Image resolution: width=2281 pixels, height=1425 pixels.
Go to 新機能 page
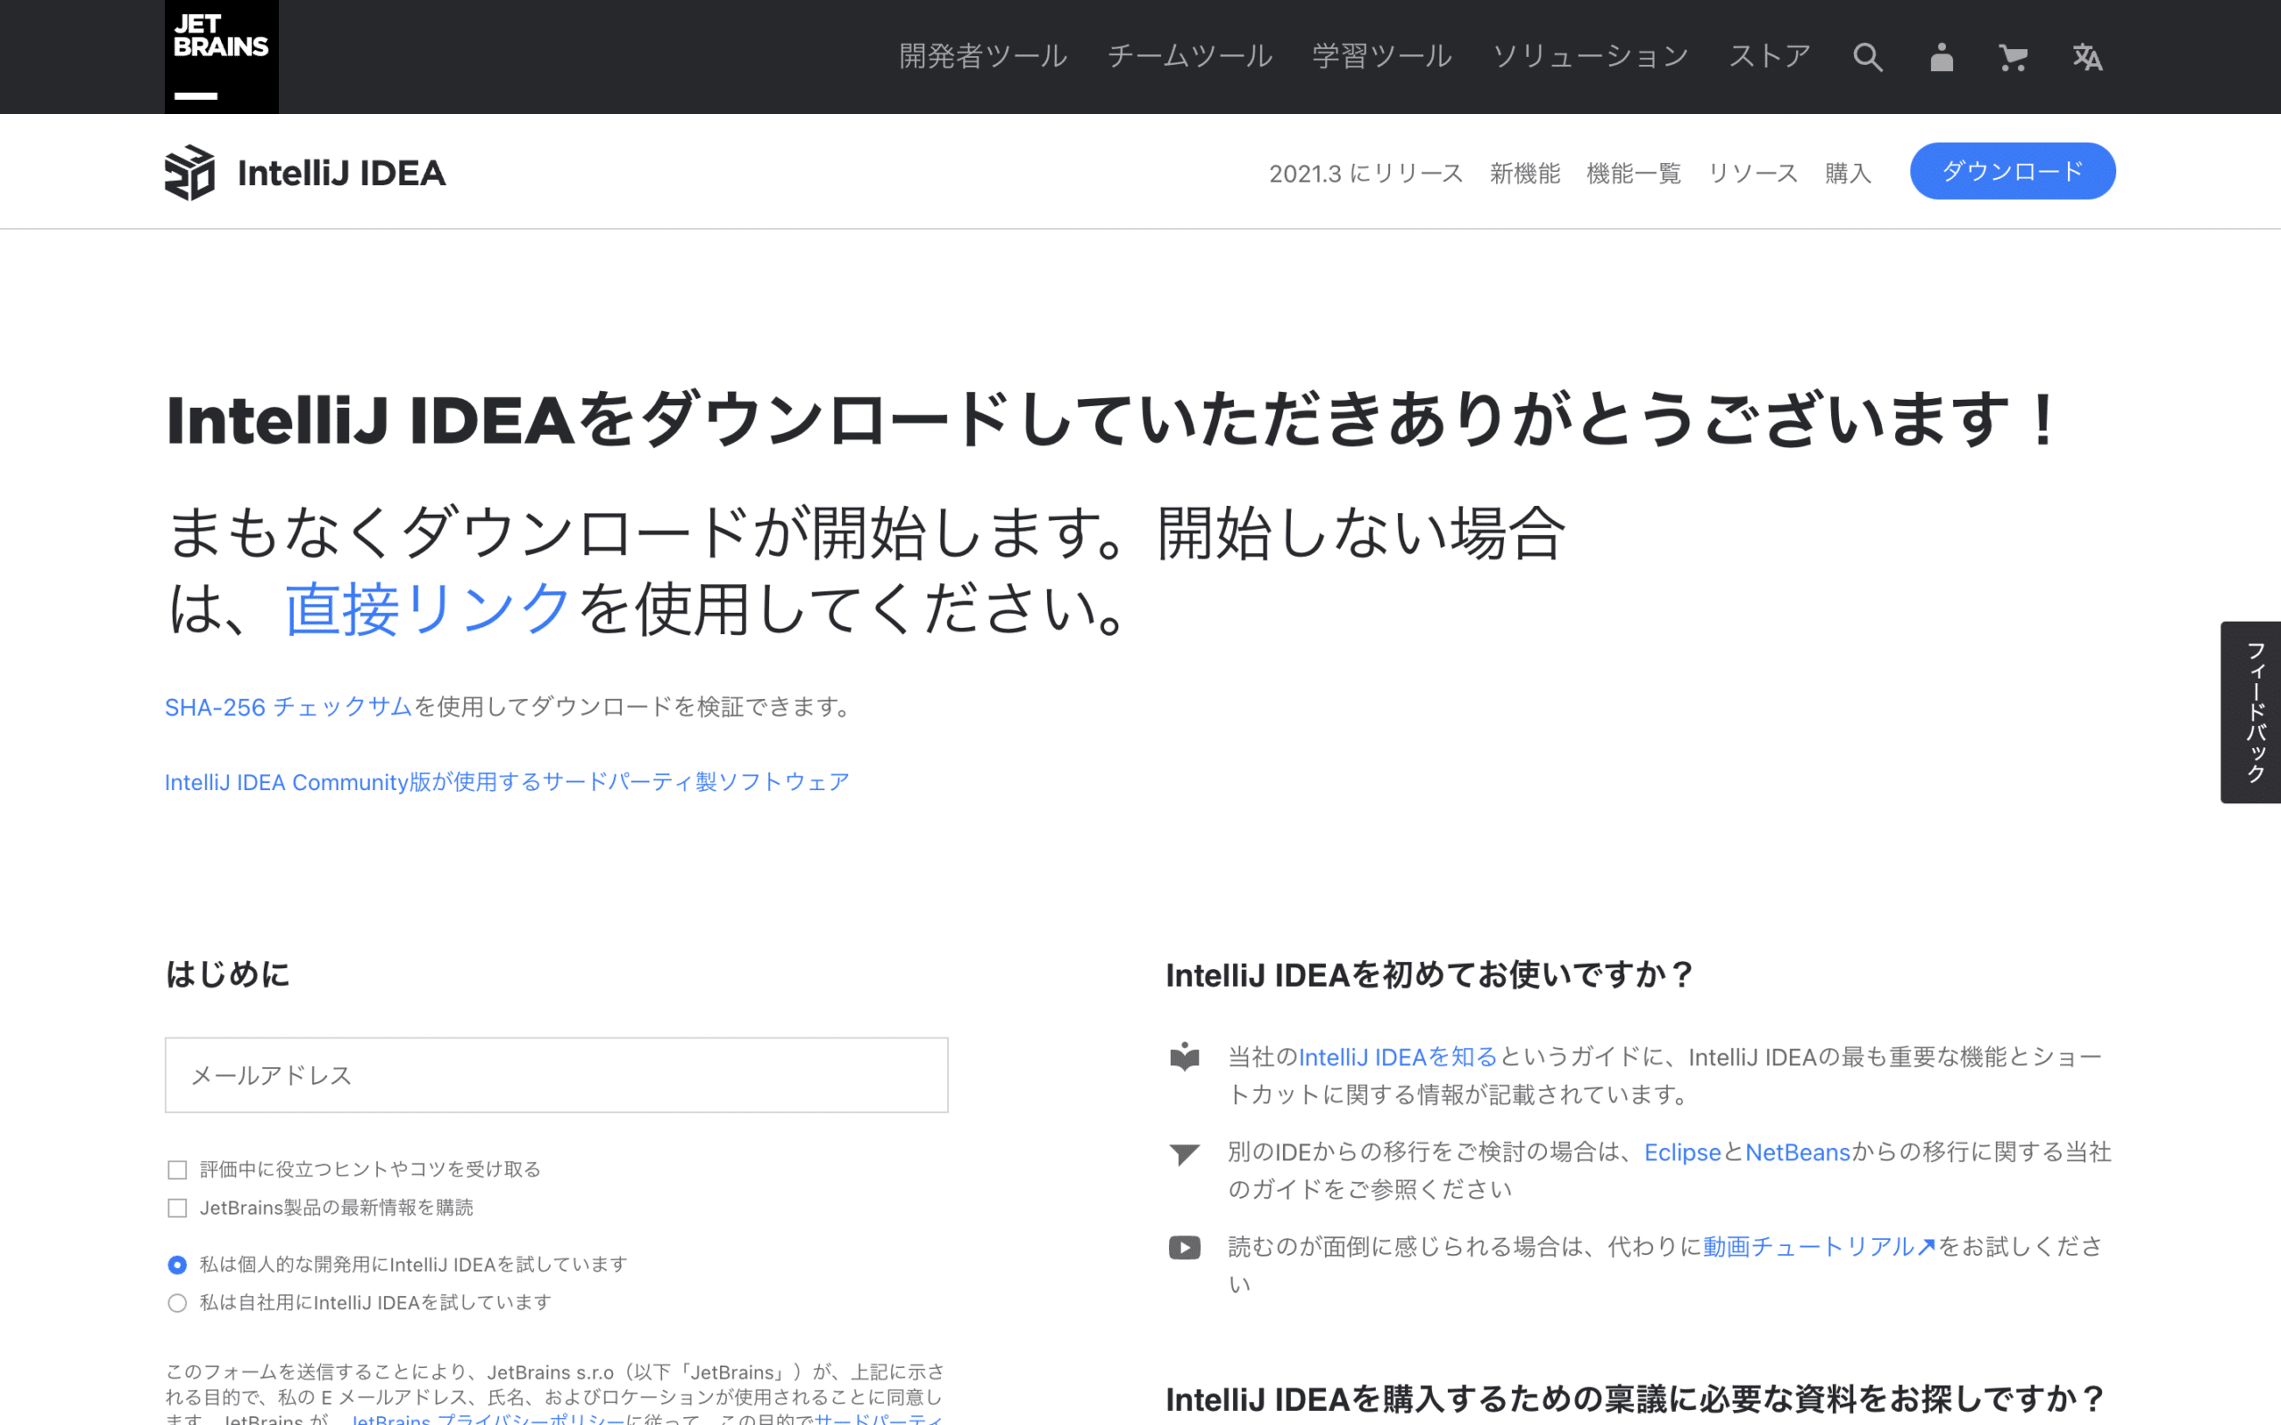click(x=1525, y=174)
